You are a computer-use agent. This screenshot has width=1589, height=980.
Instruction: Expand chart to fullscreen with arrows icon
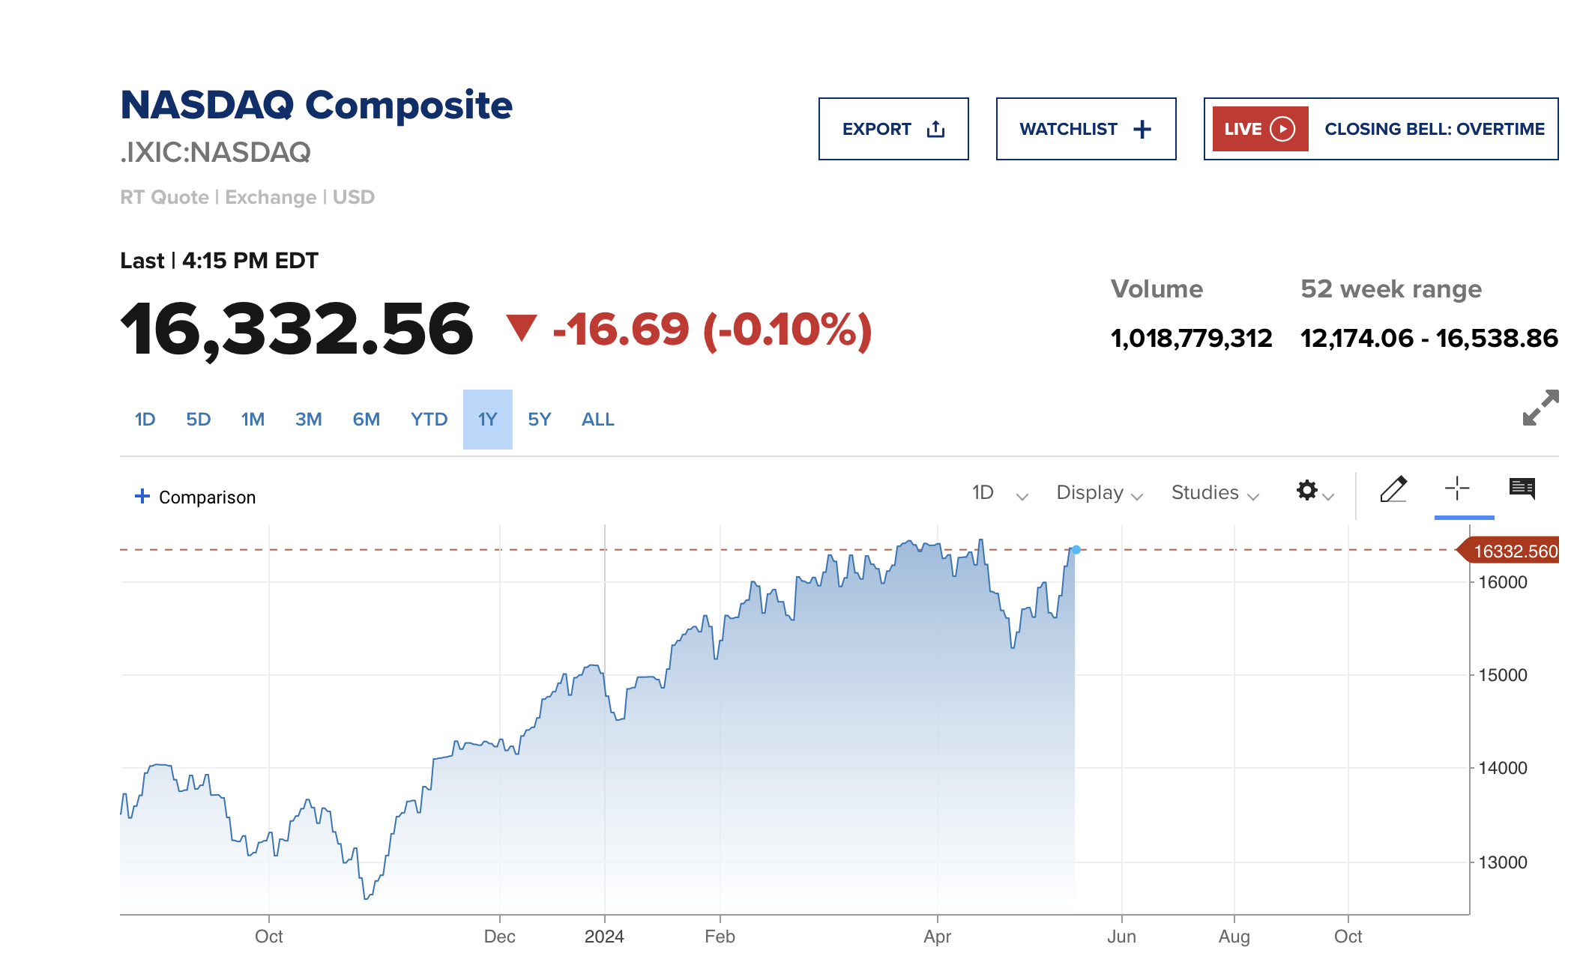point(1540,408)
